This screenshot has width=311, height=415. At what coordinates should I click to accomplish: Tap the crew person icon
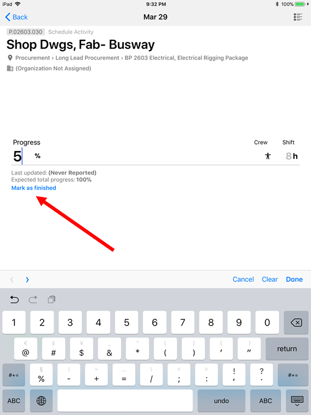[x=268, y=156]
